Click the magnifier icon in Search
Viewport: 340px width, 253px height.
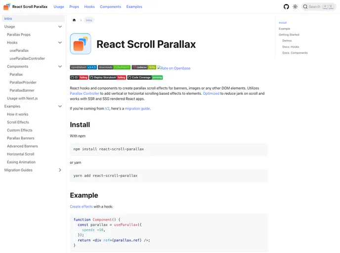(305, 7)
